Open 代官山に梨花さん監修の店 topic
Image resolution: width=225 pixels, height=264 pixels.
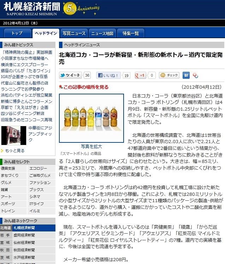coord(25,83)
